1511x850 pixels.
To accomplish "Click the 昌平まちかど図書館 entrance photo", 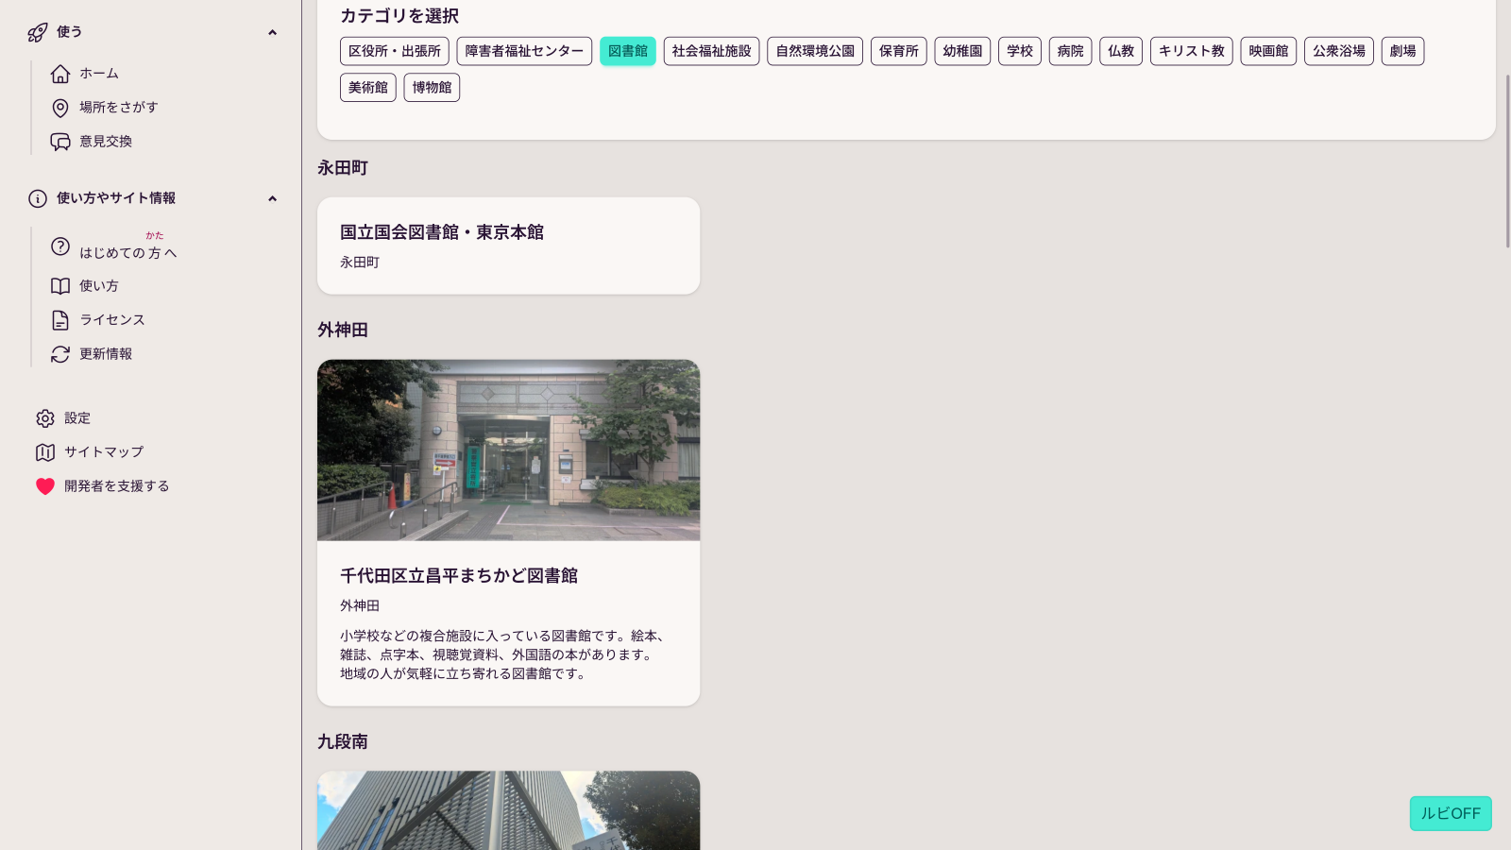I will 508,450.
